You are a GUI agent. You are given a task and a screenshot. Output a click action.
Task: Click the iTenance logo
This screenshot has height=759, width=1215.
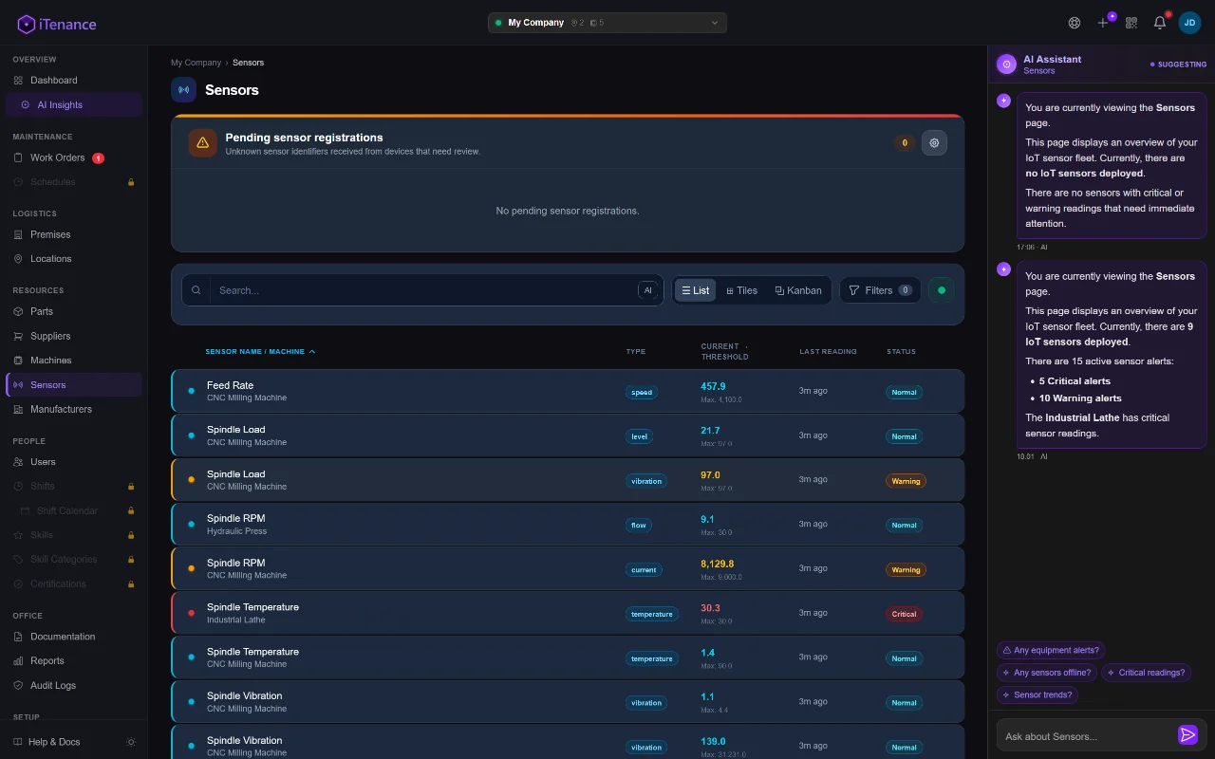(57, 24)
